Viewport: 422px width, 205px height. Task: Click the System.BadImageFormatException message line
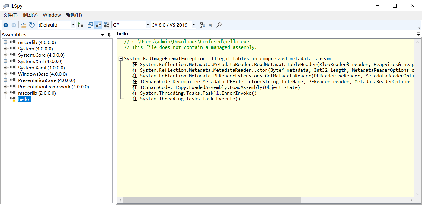click(229, 59)
